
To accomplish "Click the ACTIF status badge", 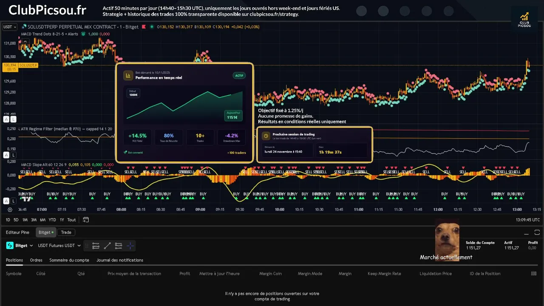I will 239,76.
